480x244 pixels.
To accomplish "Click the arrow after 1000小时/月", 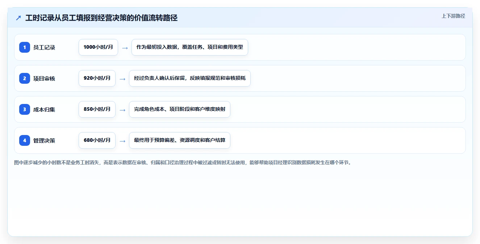I will coord(125,48).
